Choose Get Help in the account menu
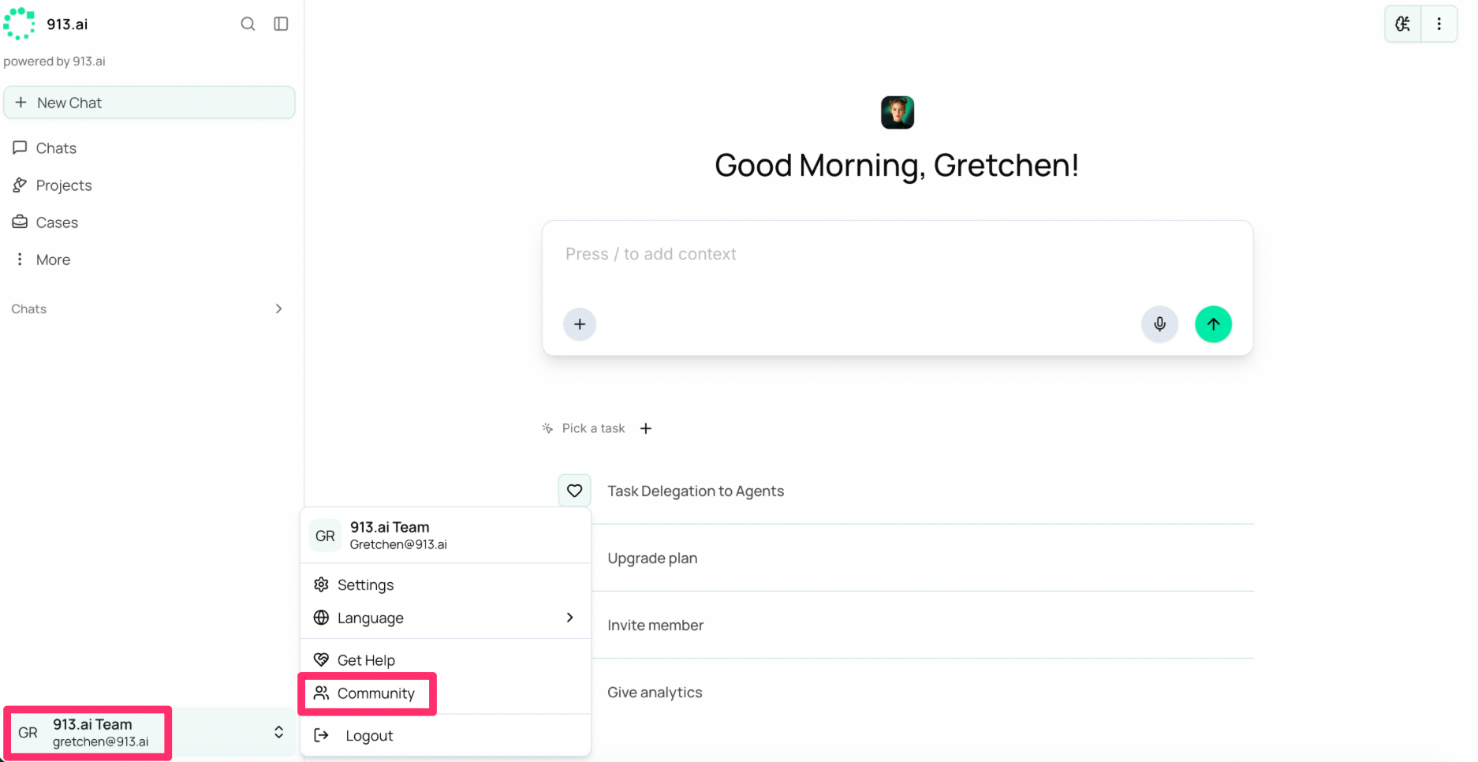This screenshot has height=762, width=1478. point(446,660)
